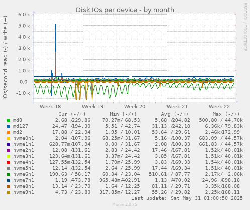Click the Avg (-/+) column header
Screen dimensions: 250x210
click(175, 114)
